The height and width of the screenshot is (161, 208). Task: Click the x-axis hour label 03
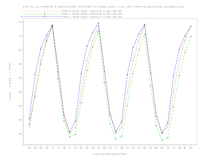point(35,148)
